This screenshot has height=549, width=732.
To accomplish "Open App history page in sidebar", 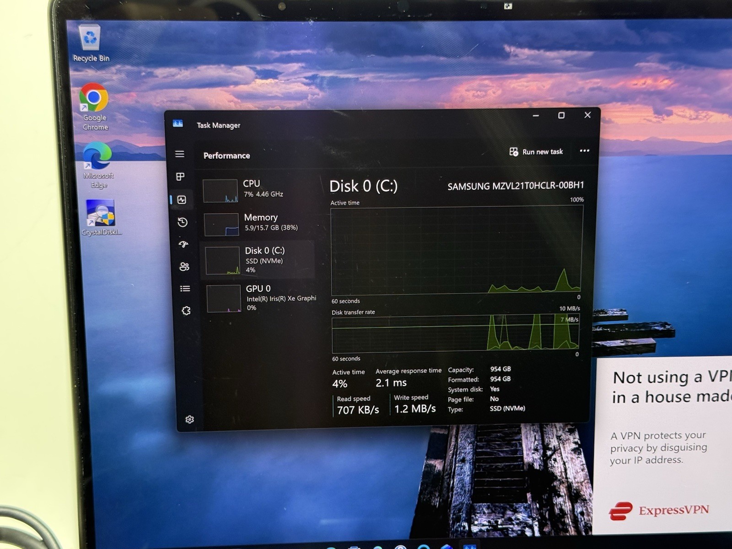I will (x=183, y=222).
